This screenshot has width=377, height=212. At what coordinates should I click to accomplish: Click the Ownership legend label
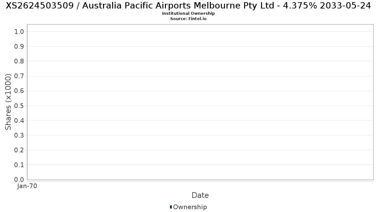point(190,207)
